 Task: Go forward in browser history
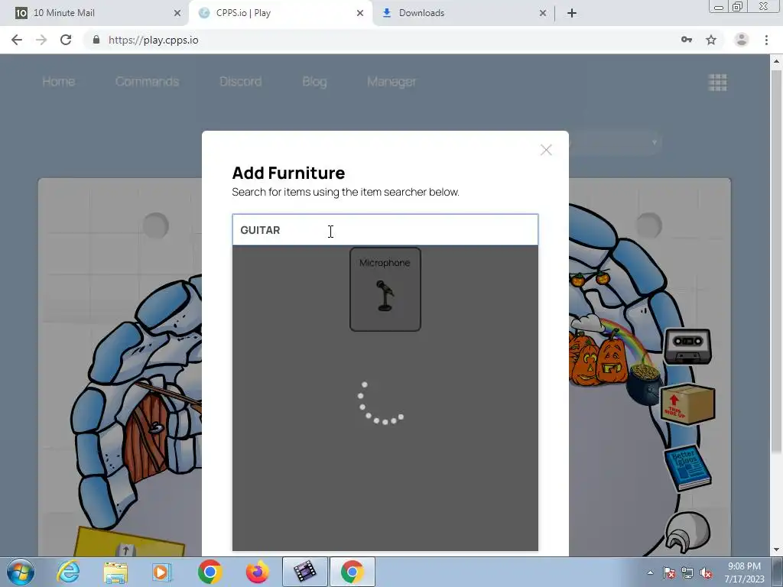[x=41, y=40]
